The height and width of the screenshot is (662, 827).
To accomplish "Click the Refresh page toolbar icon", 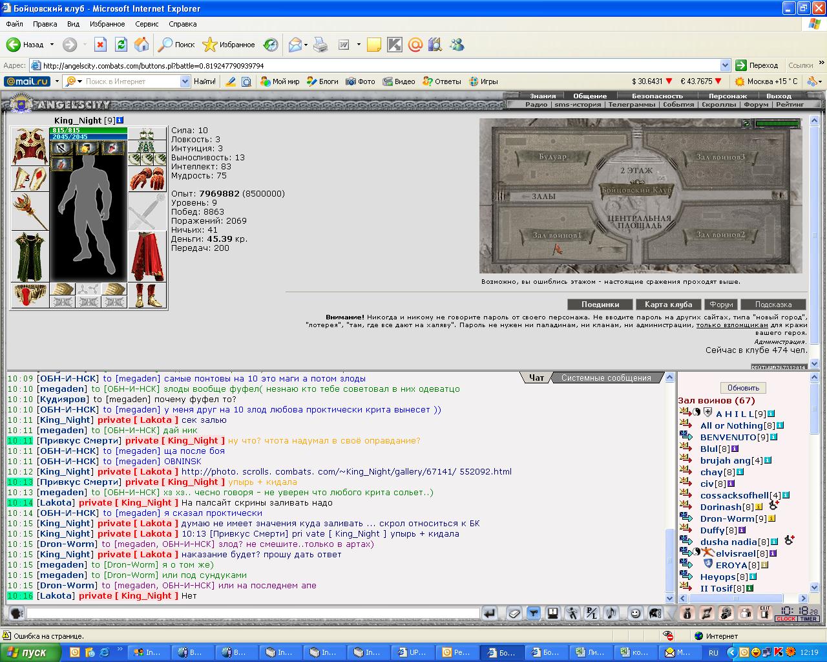I will [121, 45].
